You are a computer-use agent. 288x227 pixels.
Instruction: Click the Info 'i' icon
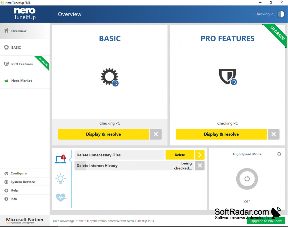pyautogui.click(x=6, y=199)
